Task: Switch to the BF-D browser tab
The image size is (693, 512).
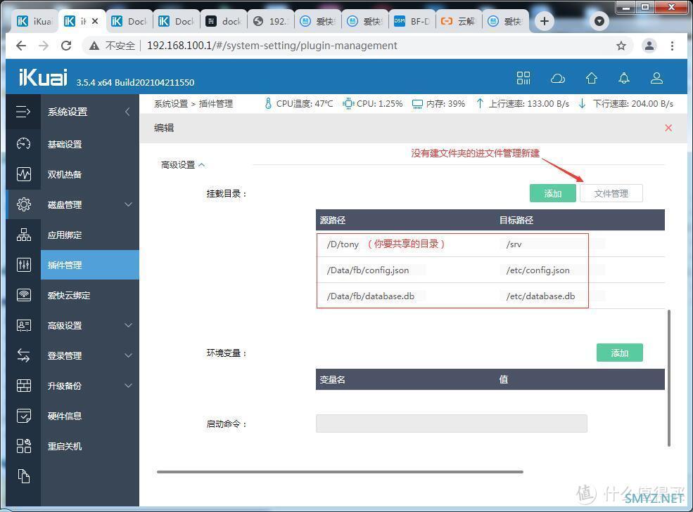Action: pos(412,21)
